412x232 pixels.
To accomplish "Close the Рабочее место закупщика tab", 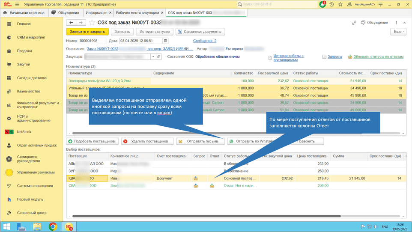I will click(162, 12).
